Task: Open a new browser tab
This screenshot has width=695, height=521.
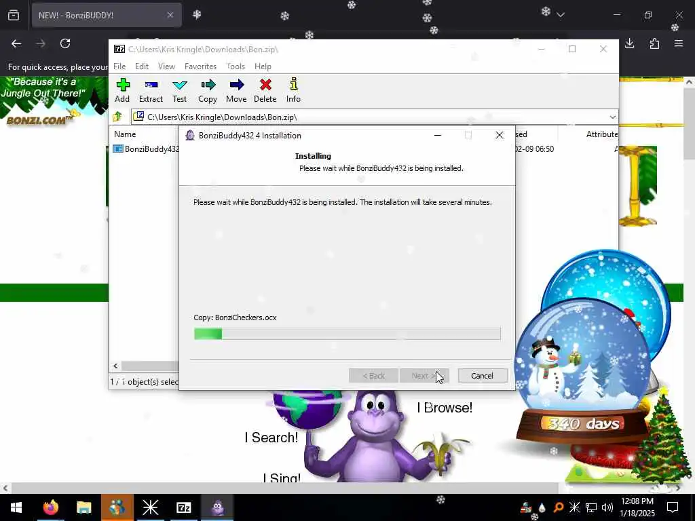Action: coord(197,15)
